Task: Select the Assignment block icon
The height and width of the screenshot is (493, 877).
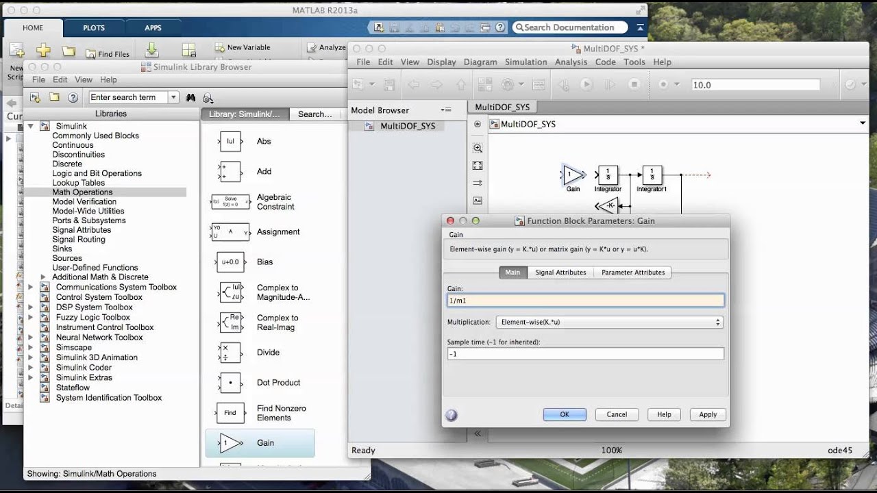Action: (x=230, y=232)
